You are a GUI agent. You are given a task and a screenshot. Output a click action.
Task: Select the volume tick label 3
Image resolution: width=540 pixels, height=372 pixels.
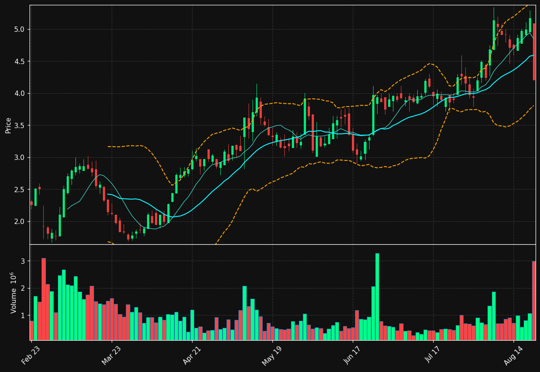click(23, 261)
